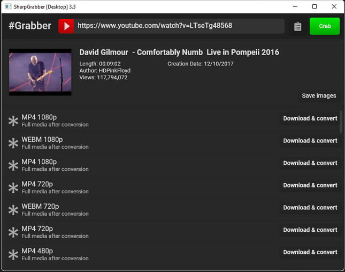Select the WEBM 720p format label
Viewport: 345px width, 272px height.
40,206
